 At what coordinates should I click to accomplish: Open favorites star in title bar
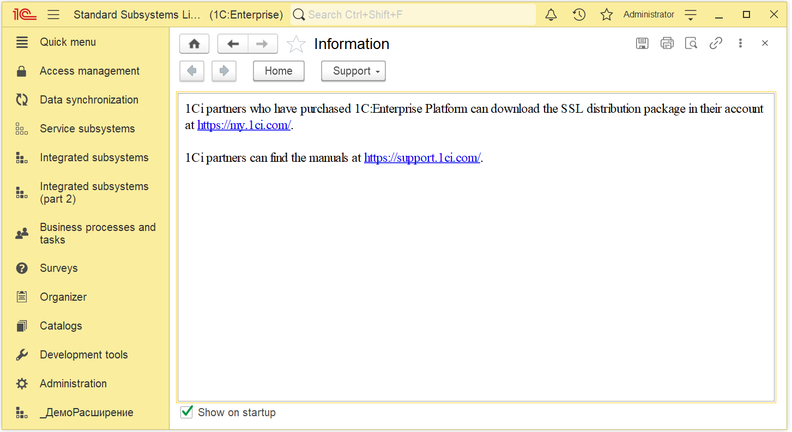(x=607, y=15)
